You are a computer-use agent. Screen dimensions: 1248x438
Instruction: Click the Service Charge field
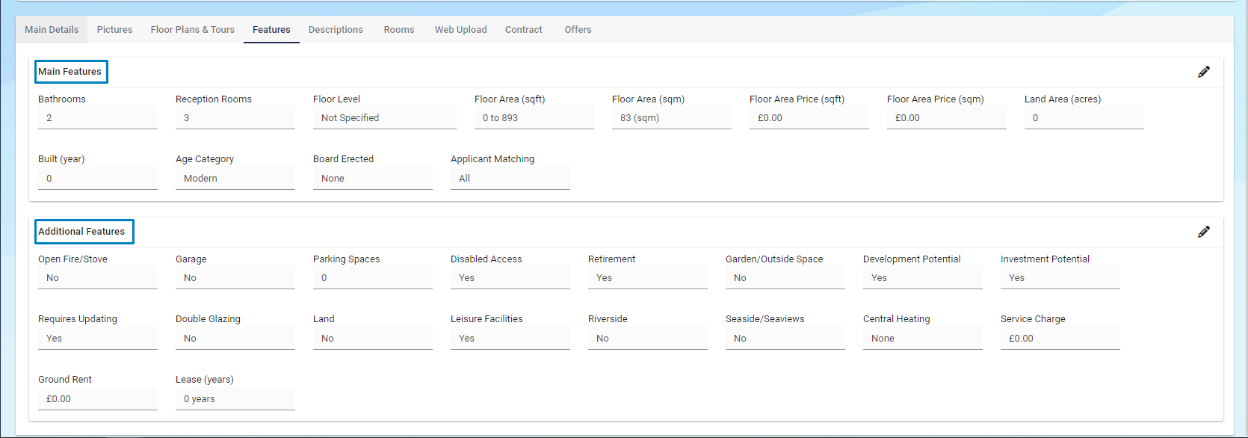pos(1060,339)
